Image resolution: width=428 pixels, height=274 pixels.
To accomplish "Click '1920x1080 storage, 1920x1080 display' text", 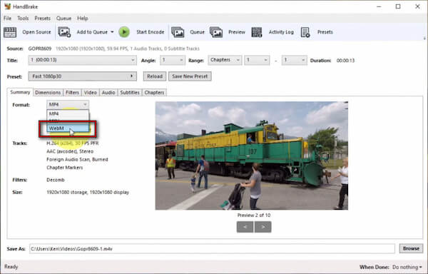I will 88,192.
